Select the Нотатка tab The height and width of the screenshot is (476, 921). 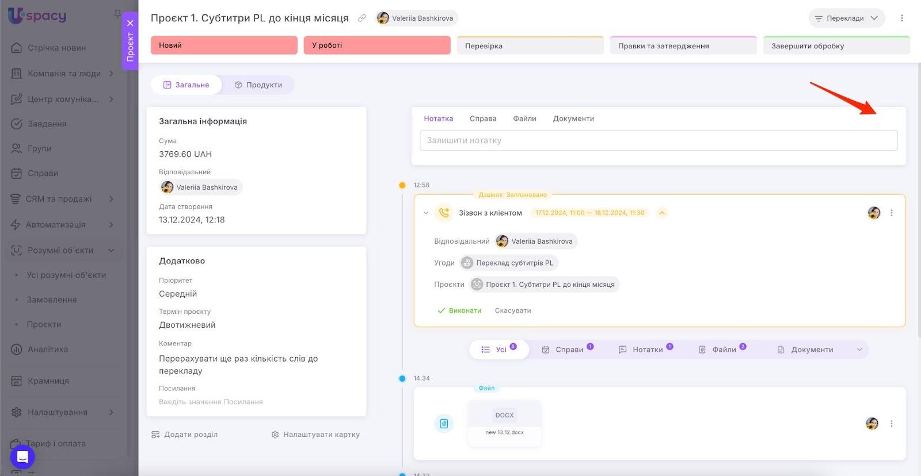pos(439,118)
